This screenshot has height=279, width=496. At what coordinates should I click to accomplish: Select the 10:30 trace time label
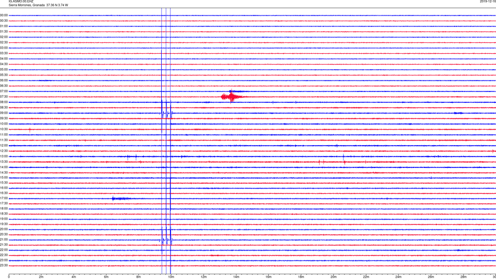click(4, 129)
